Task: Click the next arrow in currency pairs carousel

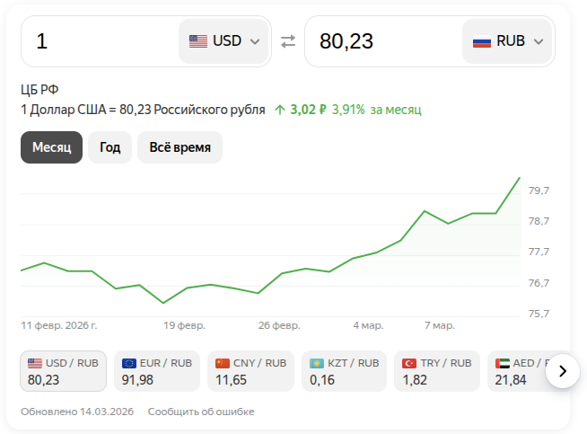Action: pos(563,370)
